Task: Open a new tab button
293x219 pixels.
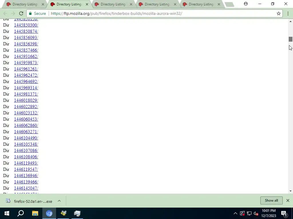Action: pos(229,5)
